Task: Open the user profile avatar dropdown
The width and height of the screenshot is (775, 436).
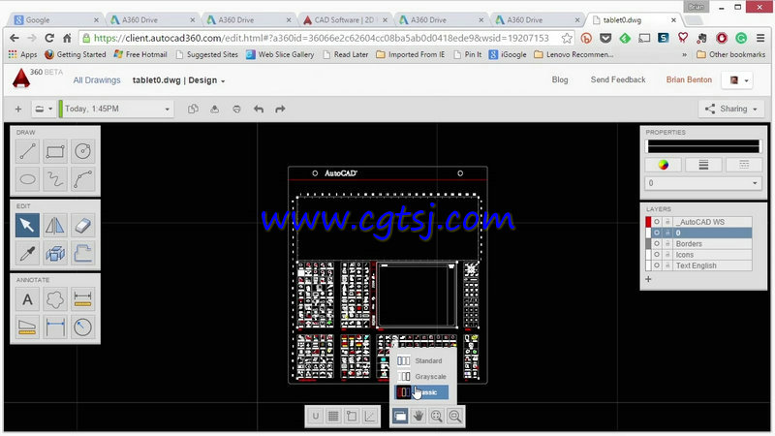Action: click(737, 80)
